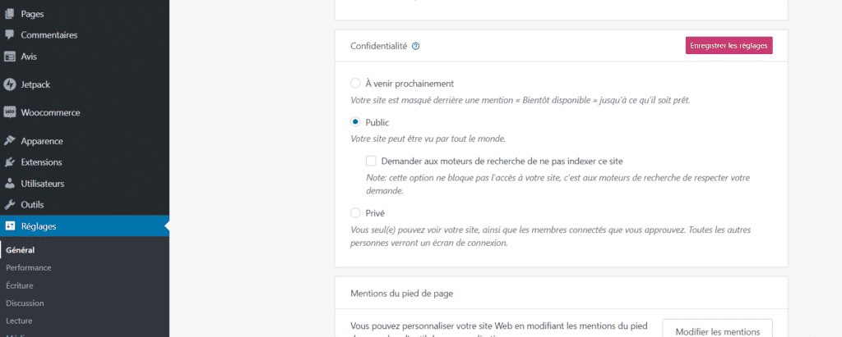Click the Woocommerce logo icon
This screenshot has width=842, height=337.
pyautogui.click(x=10, y=112)
